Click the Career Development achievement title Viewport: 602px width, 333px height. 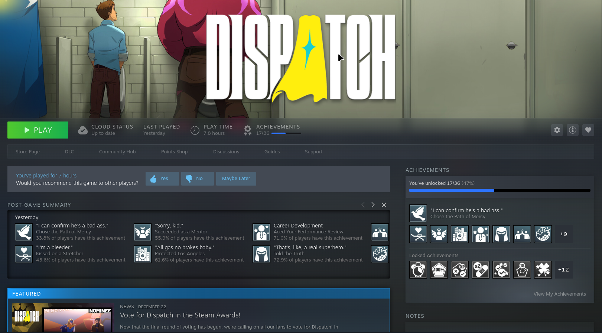298,226
